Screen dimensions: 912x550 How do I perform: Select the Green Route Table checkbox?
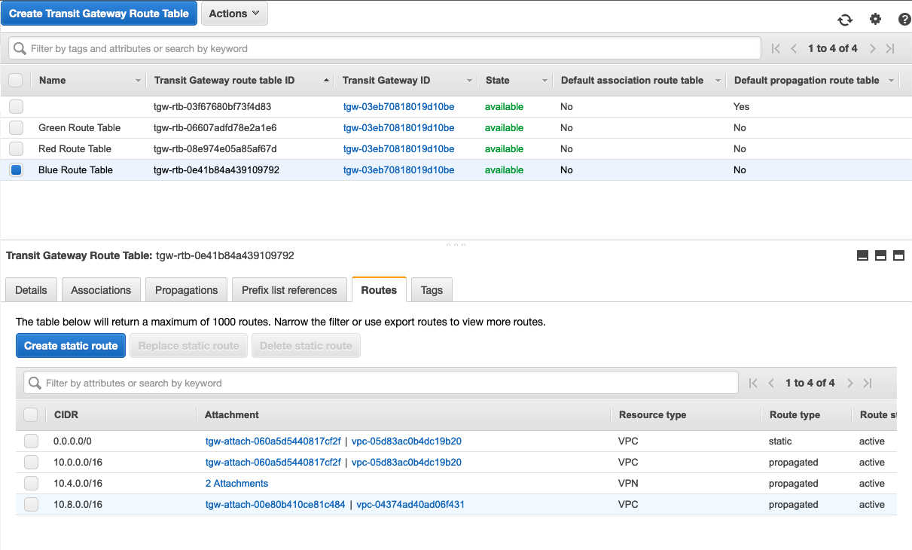click(x=16, y=127)
